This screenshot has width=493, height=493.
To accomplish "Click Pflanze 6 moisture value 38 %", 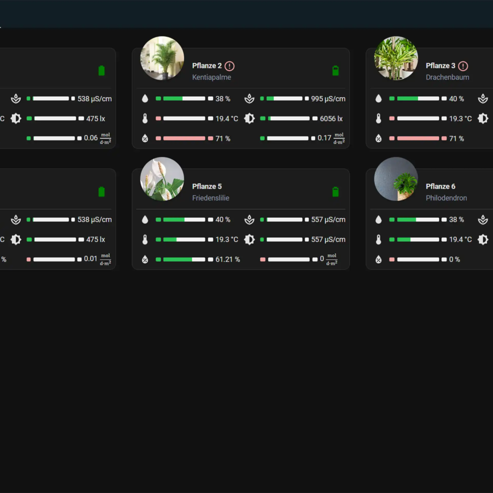I will click(x=457, y=220).
